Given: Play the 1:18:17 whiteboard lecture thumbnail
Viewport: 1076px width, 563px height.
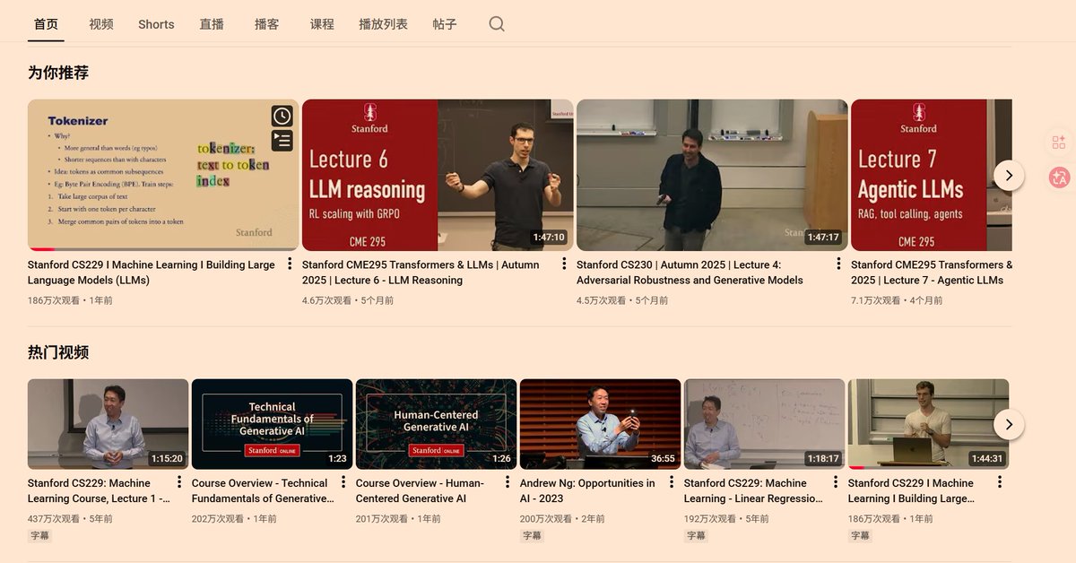Looking at the screenshot, I should (x=765, y=424).
